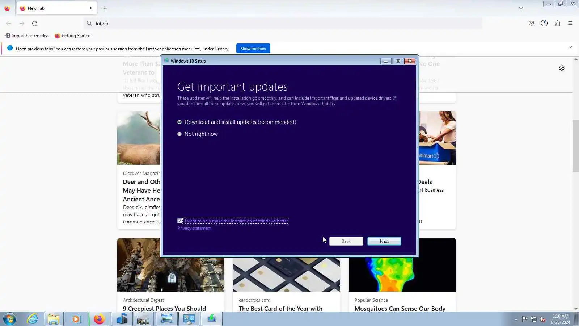Open the thermal body heat image thumbnail
The width and height of the screenshot is (579, 326).
click(x=402, y=275)
